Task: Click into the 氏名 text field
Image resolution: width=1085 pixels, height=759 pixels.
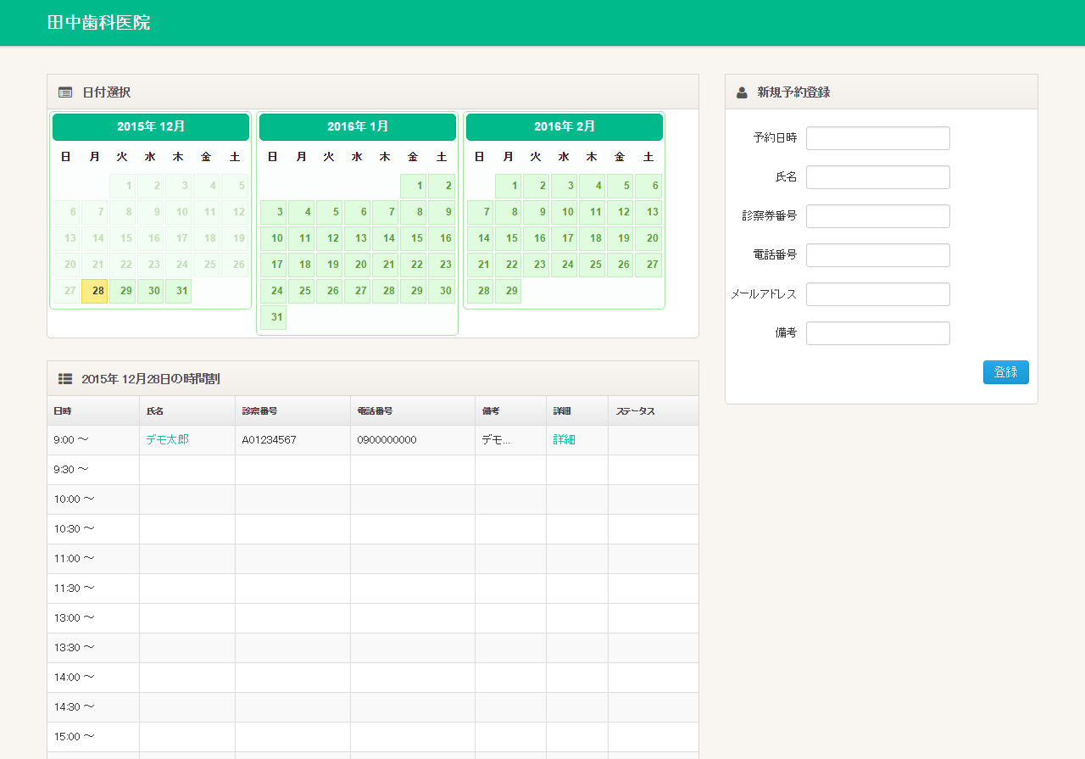Action: pos(877,177)
